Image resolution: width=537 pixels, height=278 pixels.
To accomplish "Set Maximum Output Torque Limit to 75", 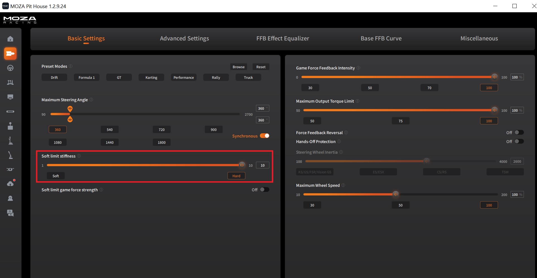I will (401, 121).
